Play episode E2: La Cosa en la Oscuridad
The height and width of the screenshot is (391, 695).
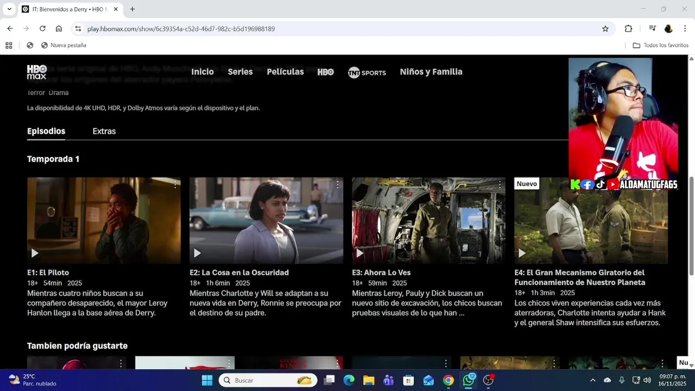pos(197,253)
